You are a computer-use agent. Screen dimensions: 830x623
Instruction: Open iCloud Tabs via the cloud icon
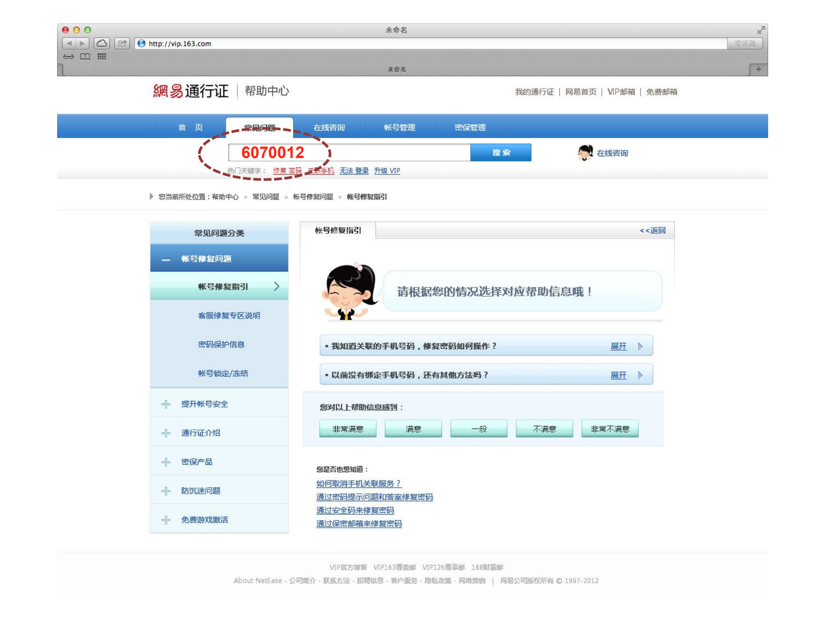tap(102, 43)
